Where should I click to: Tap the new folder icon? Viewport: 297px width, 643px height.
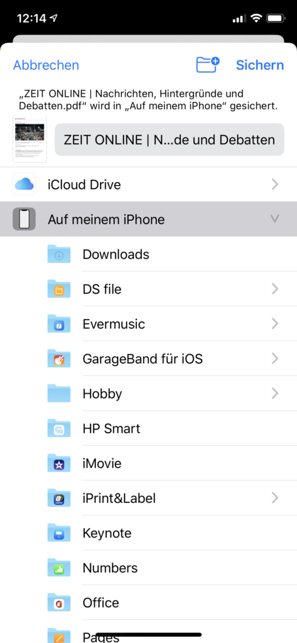pyautogui.click(x=208, y=65)
